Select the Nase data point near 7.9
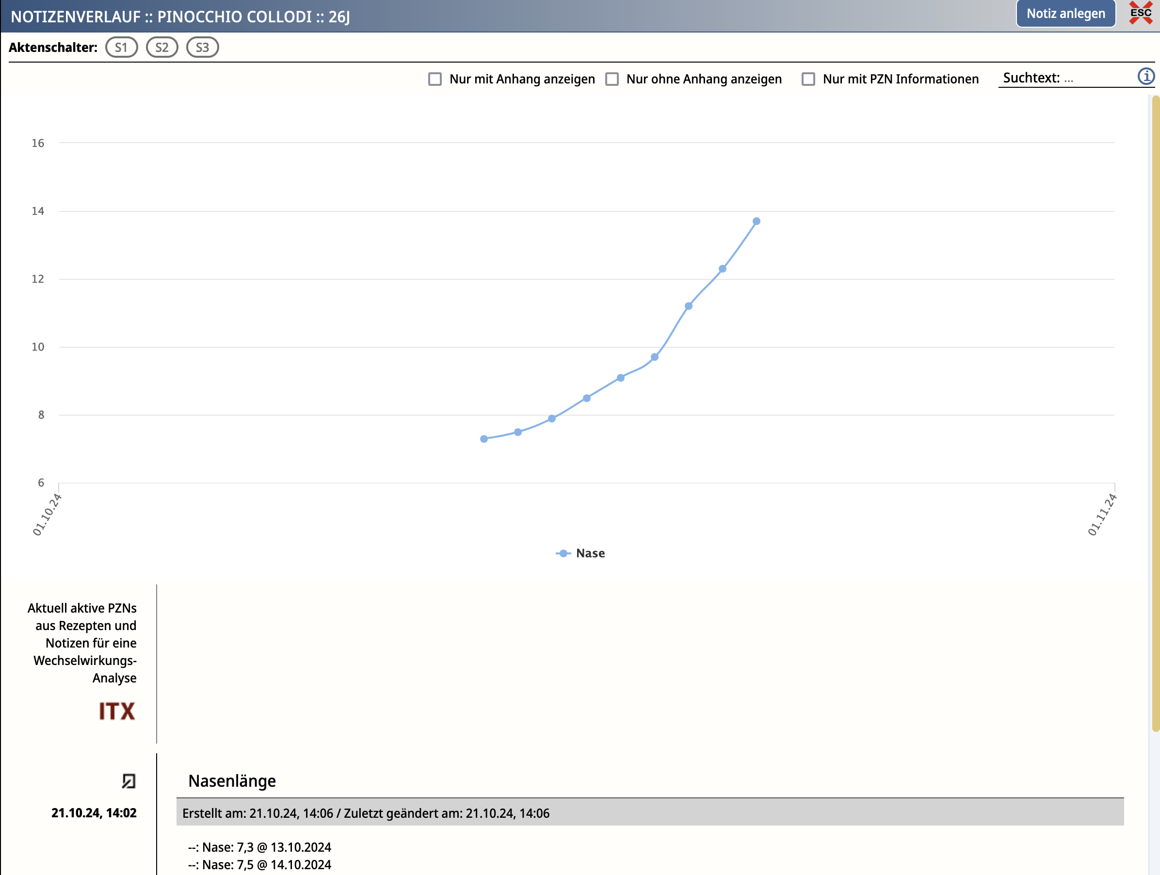This screenshot has width=1160, height=875. pyautogui.click(x=552, y=419)
